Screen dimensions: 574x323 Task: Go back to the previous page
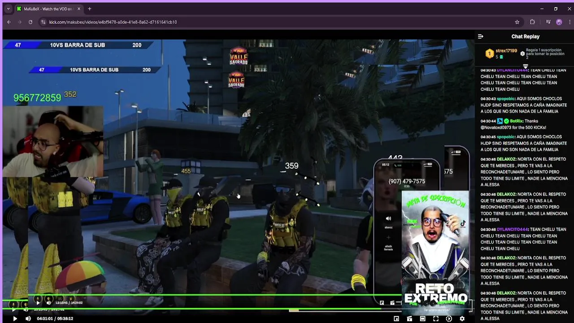click(9, 22)
